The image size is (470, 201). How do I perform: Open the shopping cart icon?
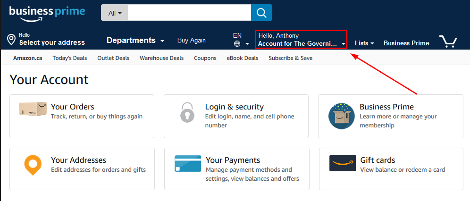pyautogui.click(x=448, y=42)
